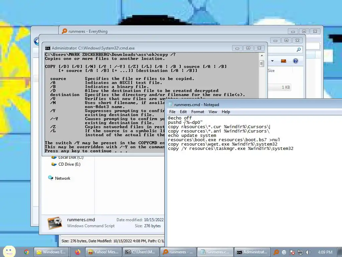Open the Notepad Help menu
The height and width of the screenshot is (257, 342).
(226, 112)
